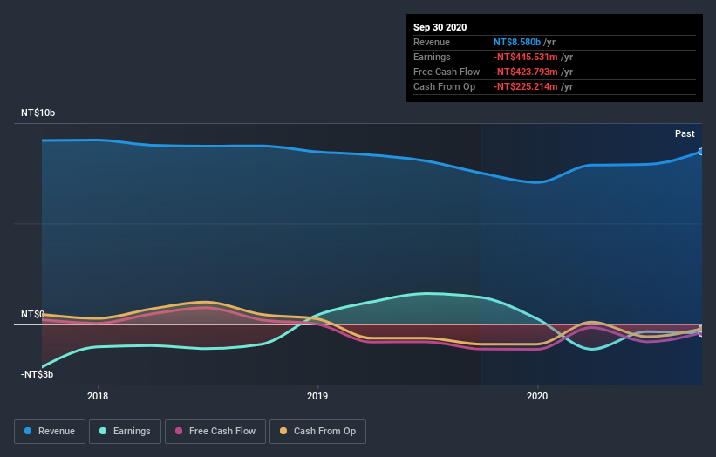Click the teal Earnings legend dot
Screen dimensions: 716x457
click(x=103, y=431)
